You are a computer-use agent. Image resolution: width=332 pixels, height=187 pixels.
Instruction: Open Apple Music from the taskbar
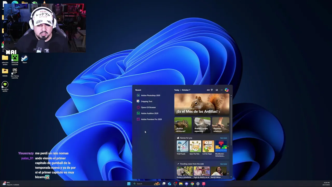(x=204, y=184)
